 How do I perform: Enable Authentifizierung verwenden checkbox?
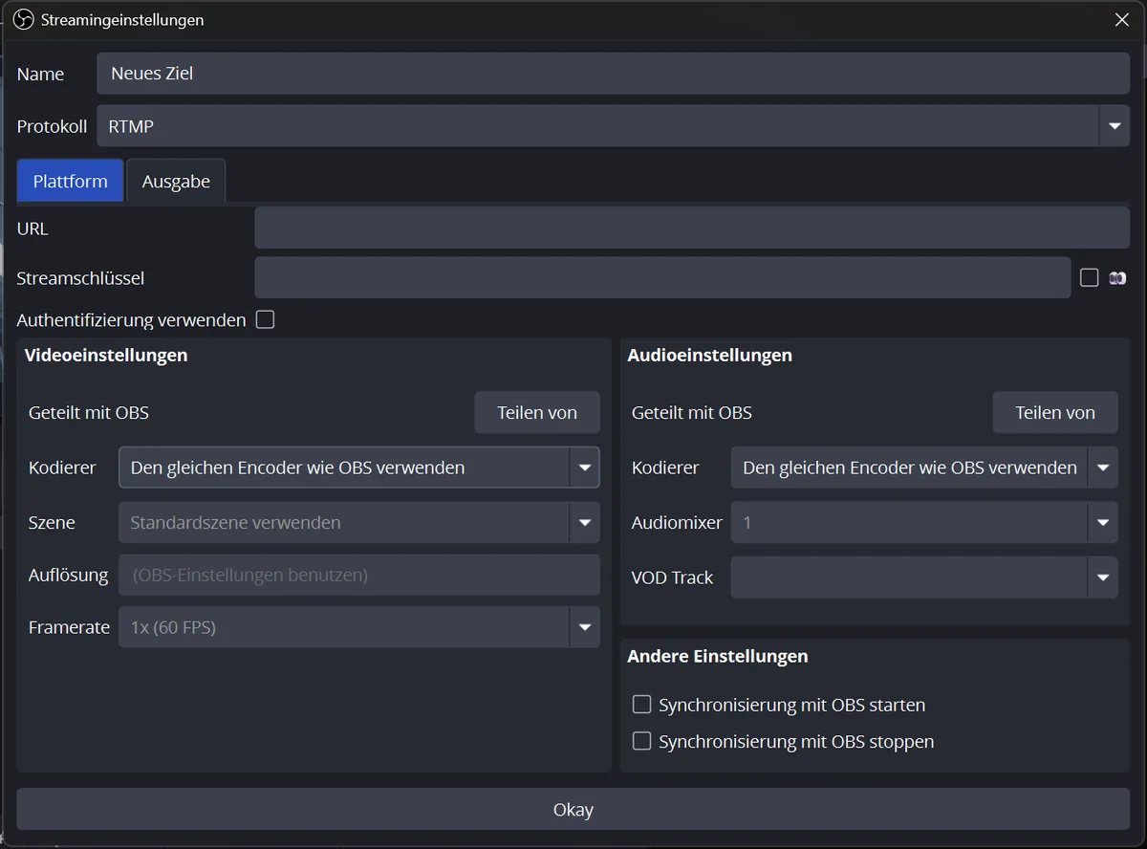(265, 319)
